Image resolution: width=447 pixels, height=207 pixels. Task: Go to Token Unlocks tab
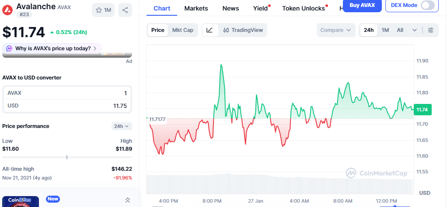point(304,8)
